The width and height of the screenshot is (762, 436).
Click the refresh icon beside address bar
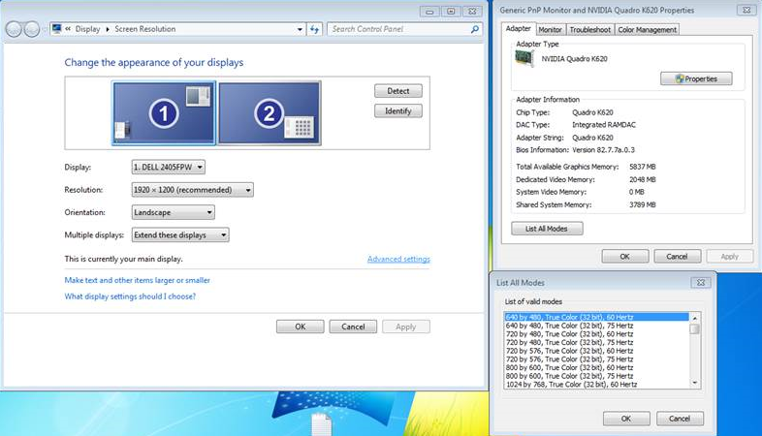(x=314, y=29)
